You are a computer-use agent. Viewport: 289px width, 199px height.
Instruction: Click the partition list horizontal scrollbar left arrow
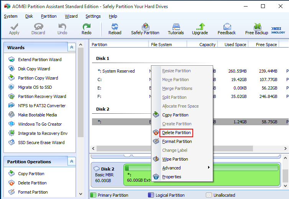click(x=93, y=148)
